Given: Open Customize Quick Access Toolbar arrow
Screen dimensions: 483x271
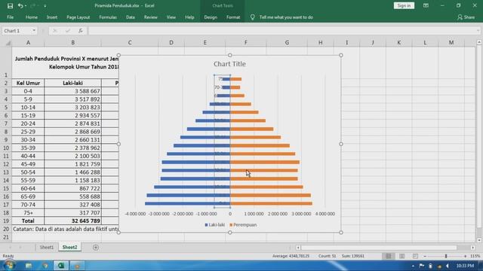Looking at the screenshot, I should coord(45,6).
